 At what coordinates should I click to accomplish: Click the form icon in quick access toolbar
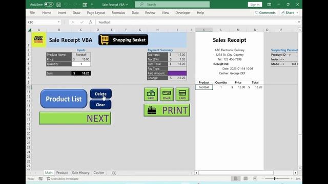[85, 5]
